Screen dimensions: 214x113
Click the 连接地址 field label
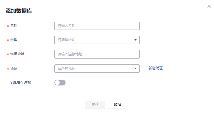[x=17, y=54]
